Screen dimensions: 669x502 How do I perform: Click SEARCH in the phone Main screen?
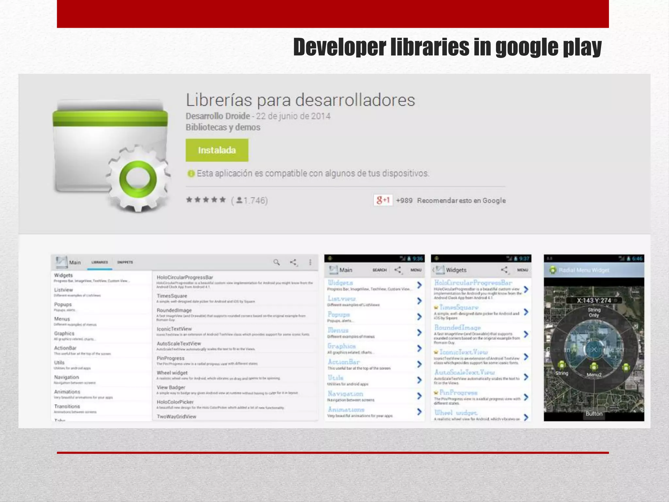click(x=379, y=270)
